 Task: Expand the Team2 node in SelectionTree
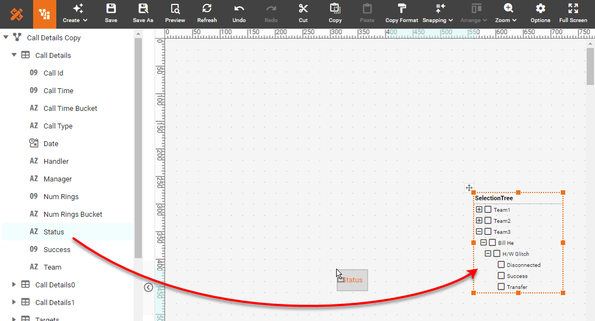coord(479,221)
